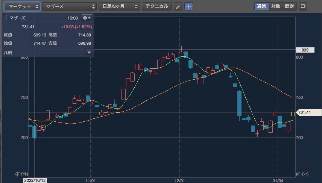This screenshot has width=322, height=183.
Task: Click the 800 right axis label
Action: pos(299,57)
